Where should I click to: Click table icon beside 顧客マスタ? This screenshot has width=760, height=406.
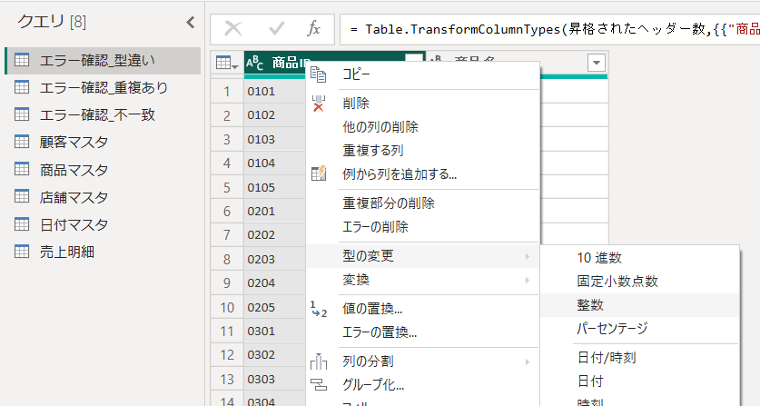point(22,142)
